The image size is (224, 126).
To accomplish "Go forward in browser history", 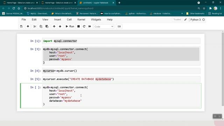I will click(x=8, y=8).
